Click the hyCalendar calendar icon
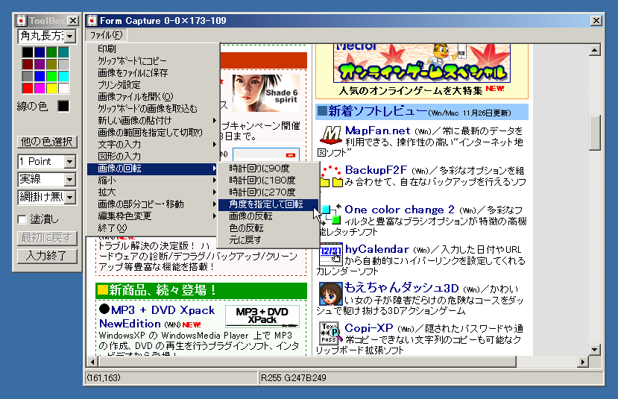The width and height of the screenshot is (618, 399). pyautogui.click(x=331, y=254)
